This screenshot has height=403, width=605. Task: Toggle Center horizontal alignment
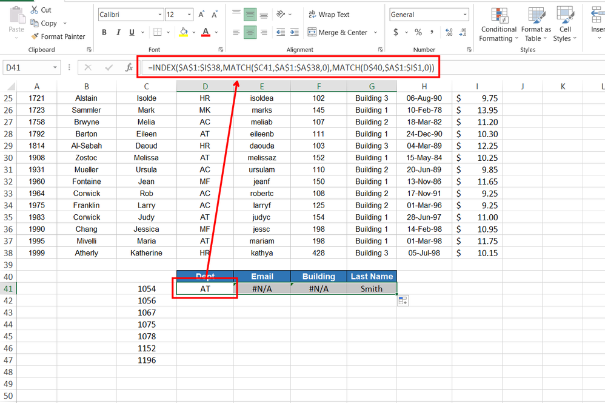[x=250, y=32]
